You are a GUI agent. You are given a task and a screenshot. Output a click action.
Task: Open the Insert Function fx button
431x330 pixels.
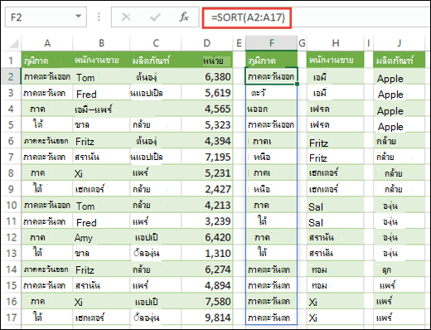tap(184, 17)
